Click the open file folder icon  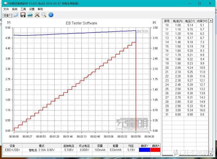[x=16, y=15]
